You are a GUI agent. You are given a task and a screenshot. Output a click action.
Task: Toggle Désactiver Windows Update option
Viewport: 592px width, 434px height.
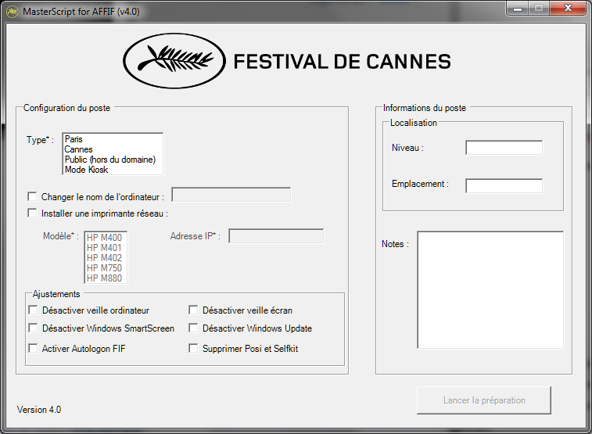tap(193, 328)
